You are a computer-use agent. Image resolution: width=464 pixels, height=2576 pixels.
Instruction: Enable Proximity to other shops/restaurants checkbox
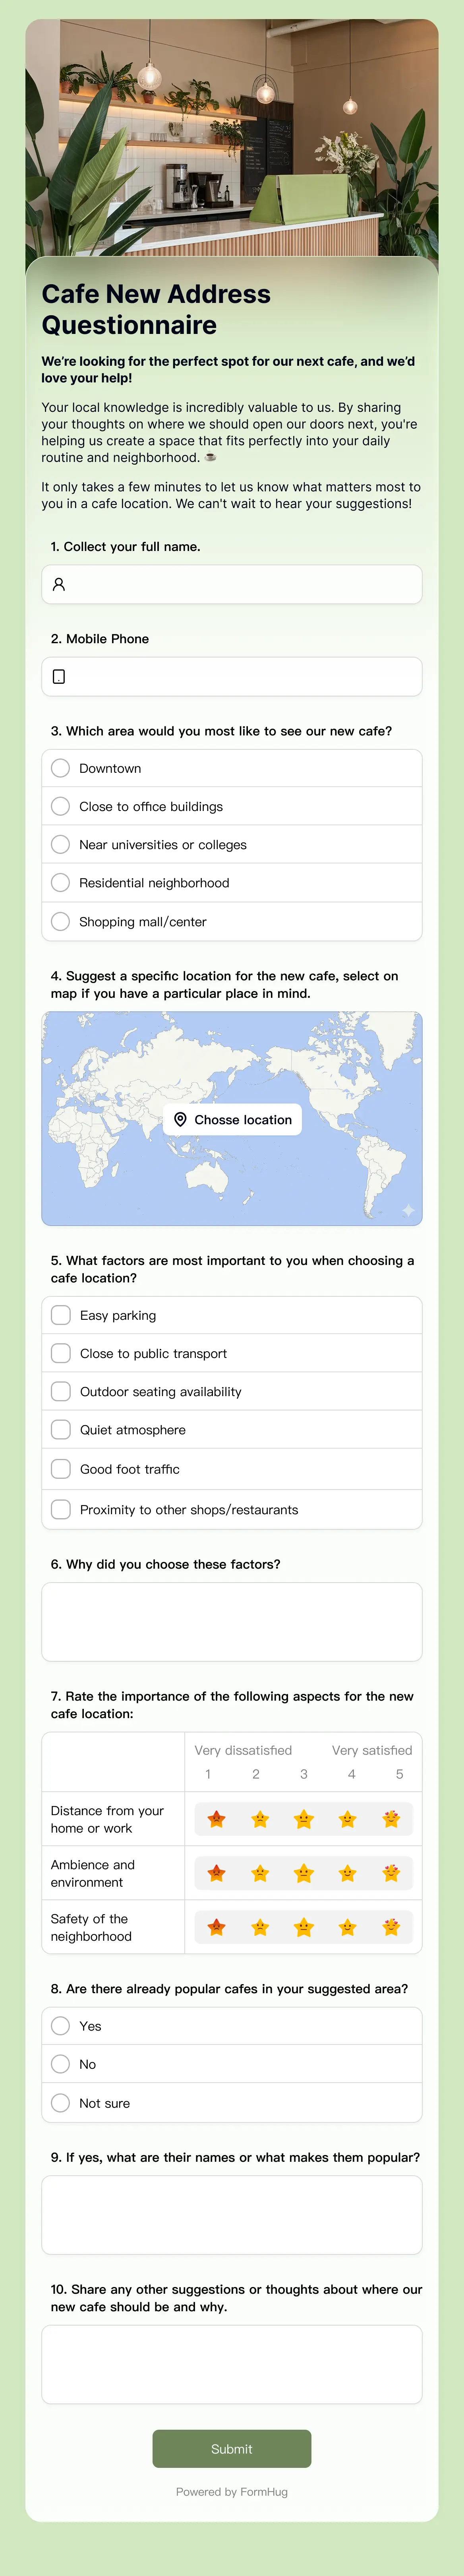[61, 1510]
